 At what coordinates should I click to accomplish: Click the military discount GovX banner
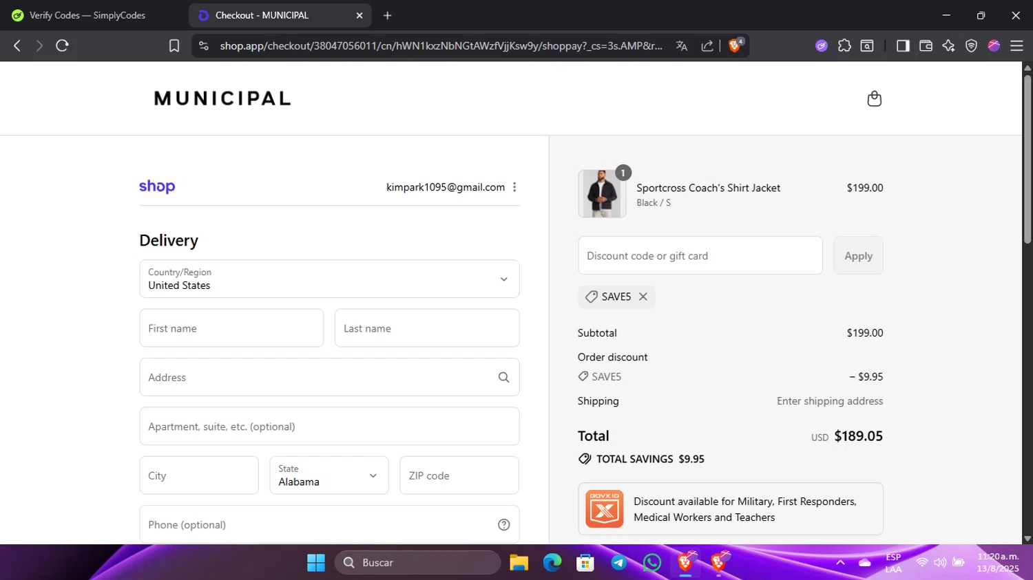tap(731, 509)
